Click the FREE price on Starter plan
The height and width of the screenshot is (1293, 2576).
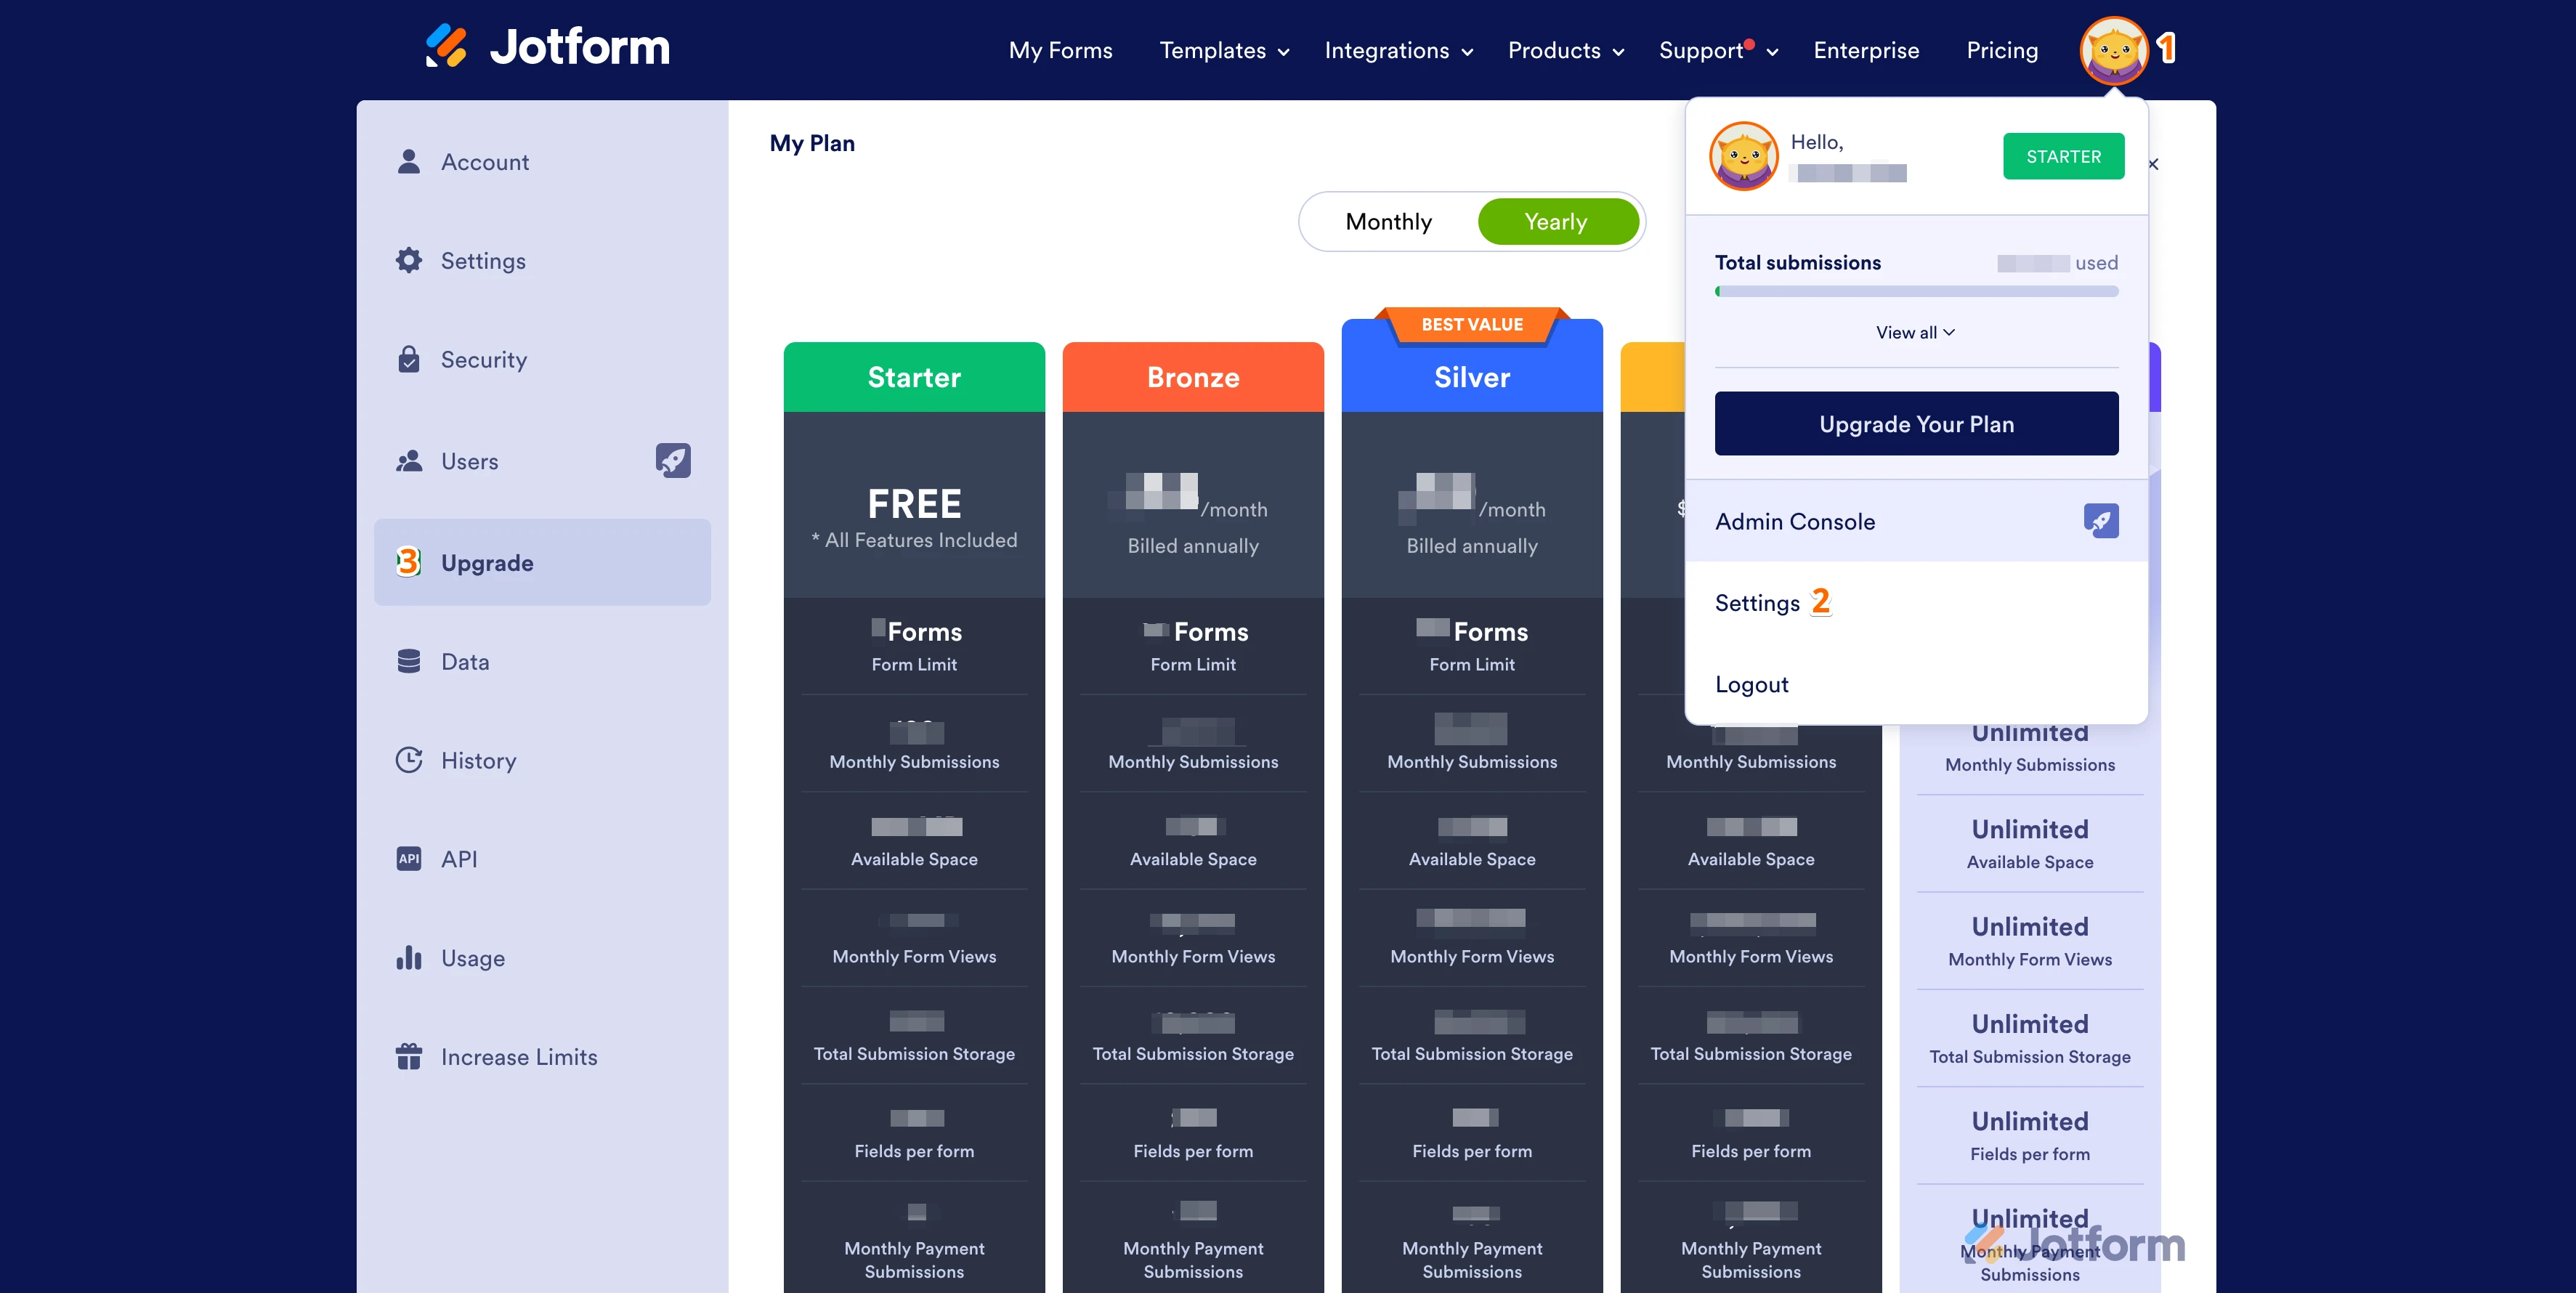[914, 503]
